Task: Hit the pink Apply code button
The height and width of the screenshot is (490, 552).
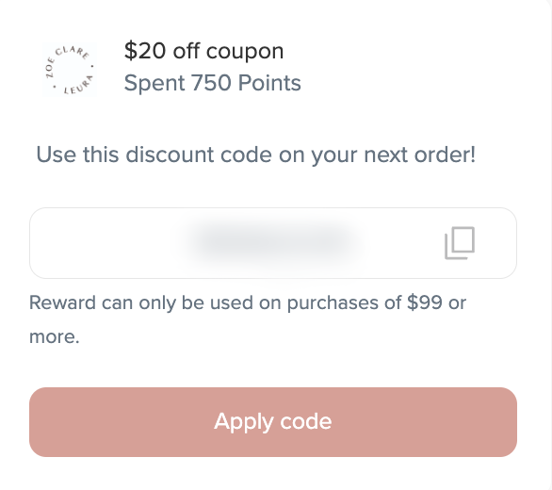Action: pyautogui.click(x=273, y=422)
